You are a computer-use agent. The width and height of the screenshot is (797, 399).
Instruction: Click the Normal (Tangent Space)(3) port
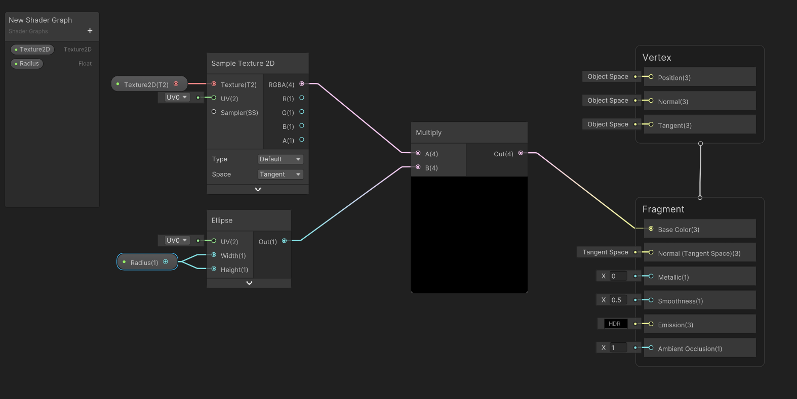651,252
